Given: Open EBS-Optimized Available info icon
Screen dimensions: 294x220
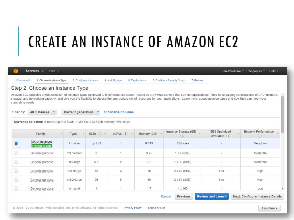Looking at the screenshot, I should [x=228, y=136].
